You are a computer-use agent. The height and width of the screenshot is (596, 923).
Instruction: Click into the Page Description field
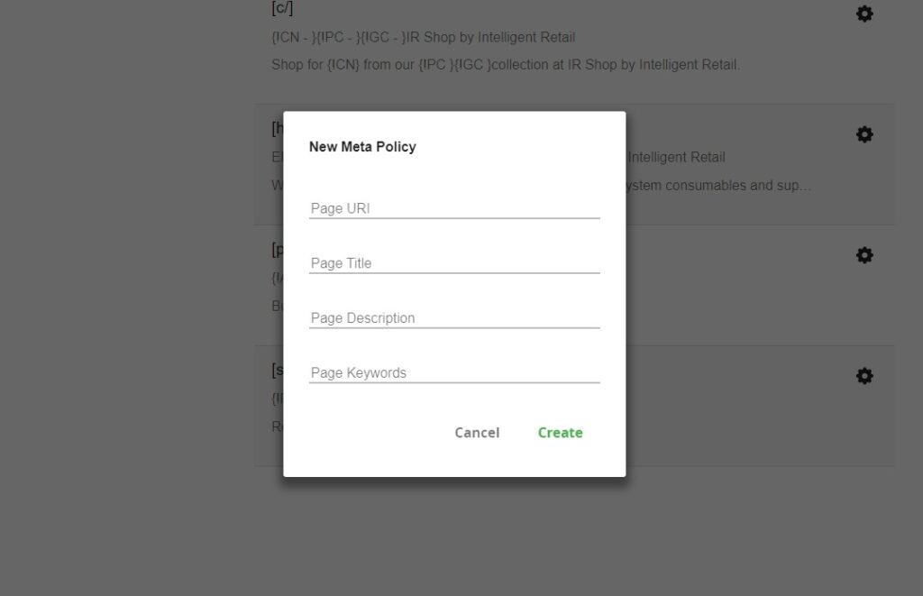click(x=454, y=318)
